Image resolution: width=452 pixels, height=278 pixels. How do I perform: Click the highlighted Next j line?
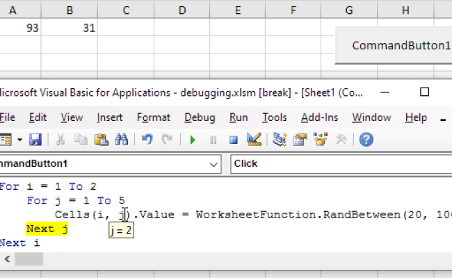[x=47, y=229]
